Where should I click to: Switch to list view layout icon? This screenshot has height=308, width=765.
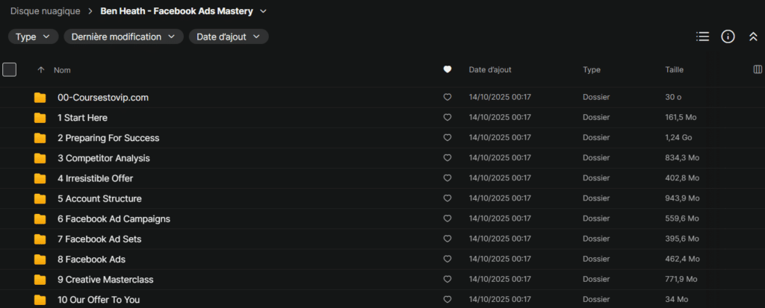point(702,37)
